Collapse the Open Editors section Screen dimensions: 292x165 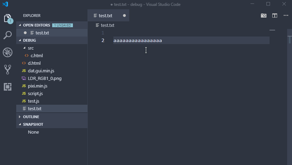pos(20,25)
